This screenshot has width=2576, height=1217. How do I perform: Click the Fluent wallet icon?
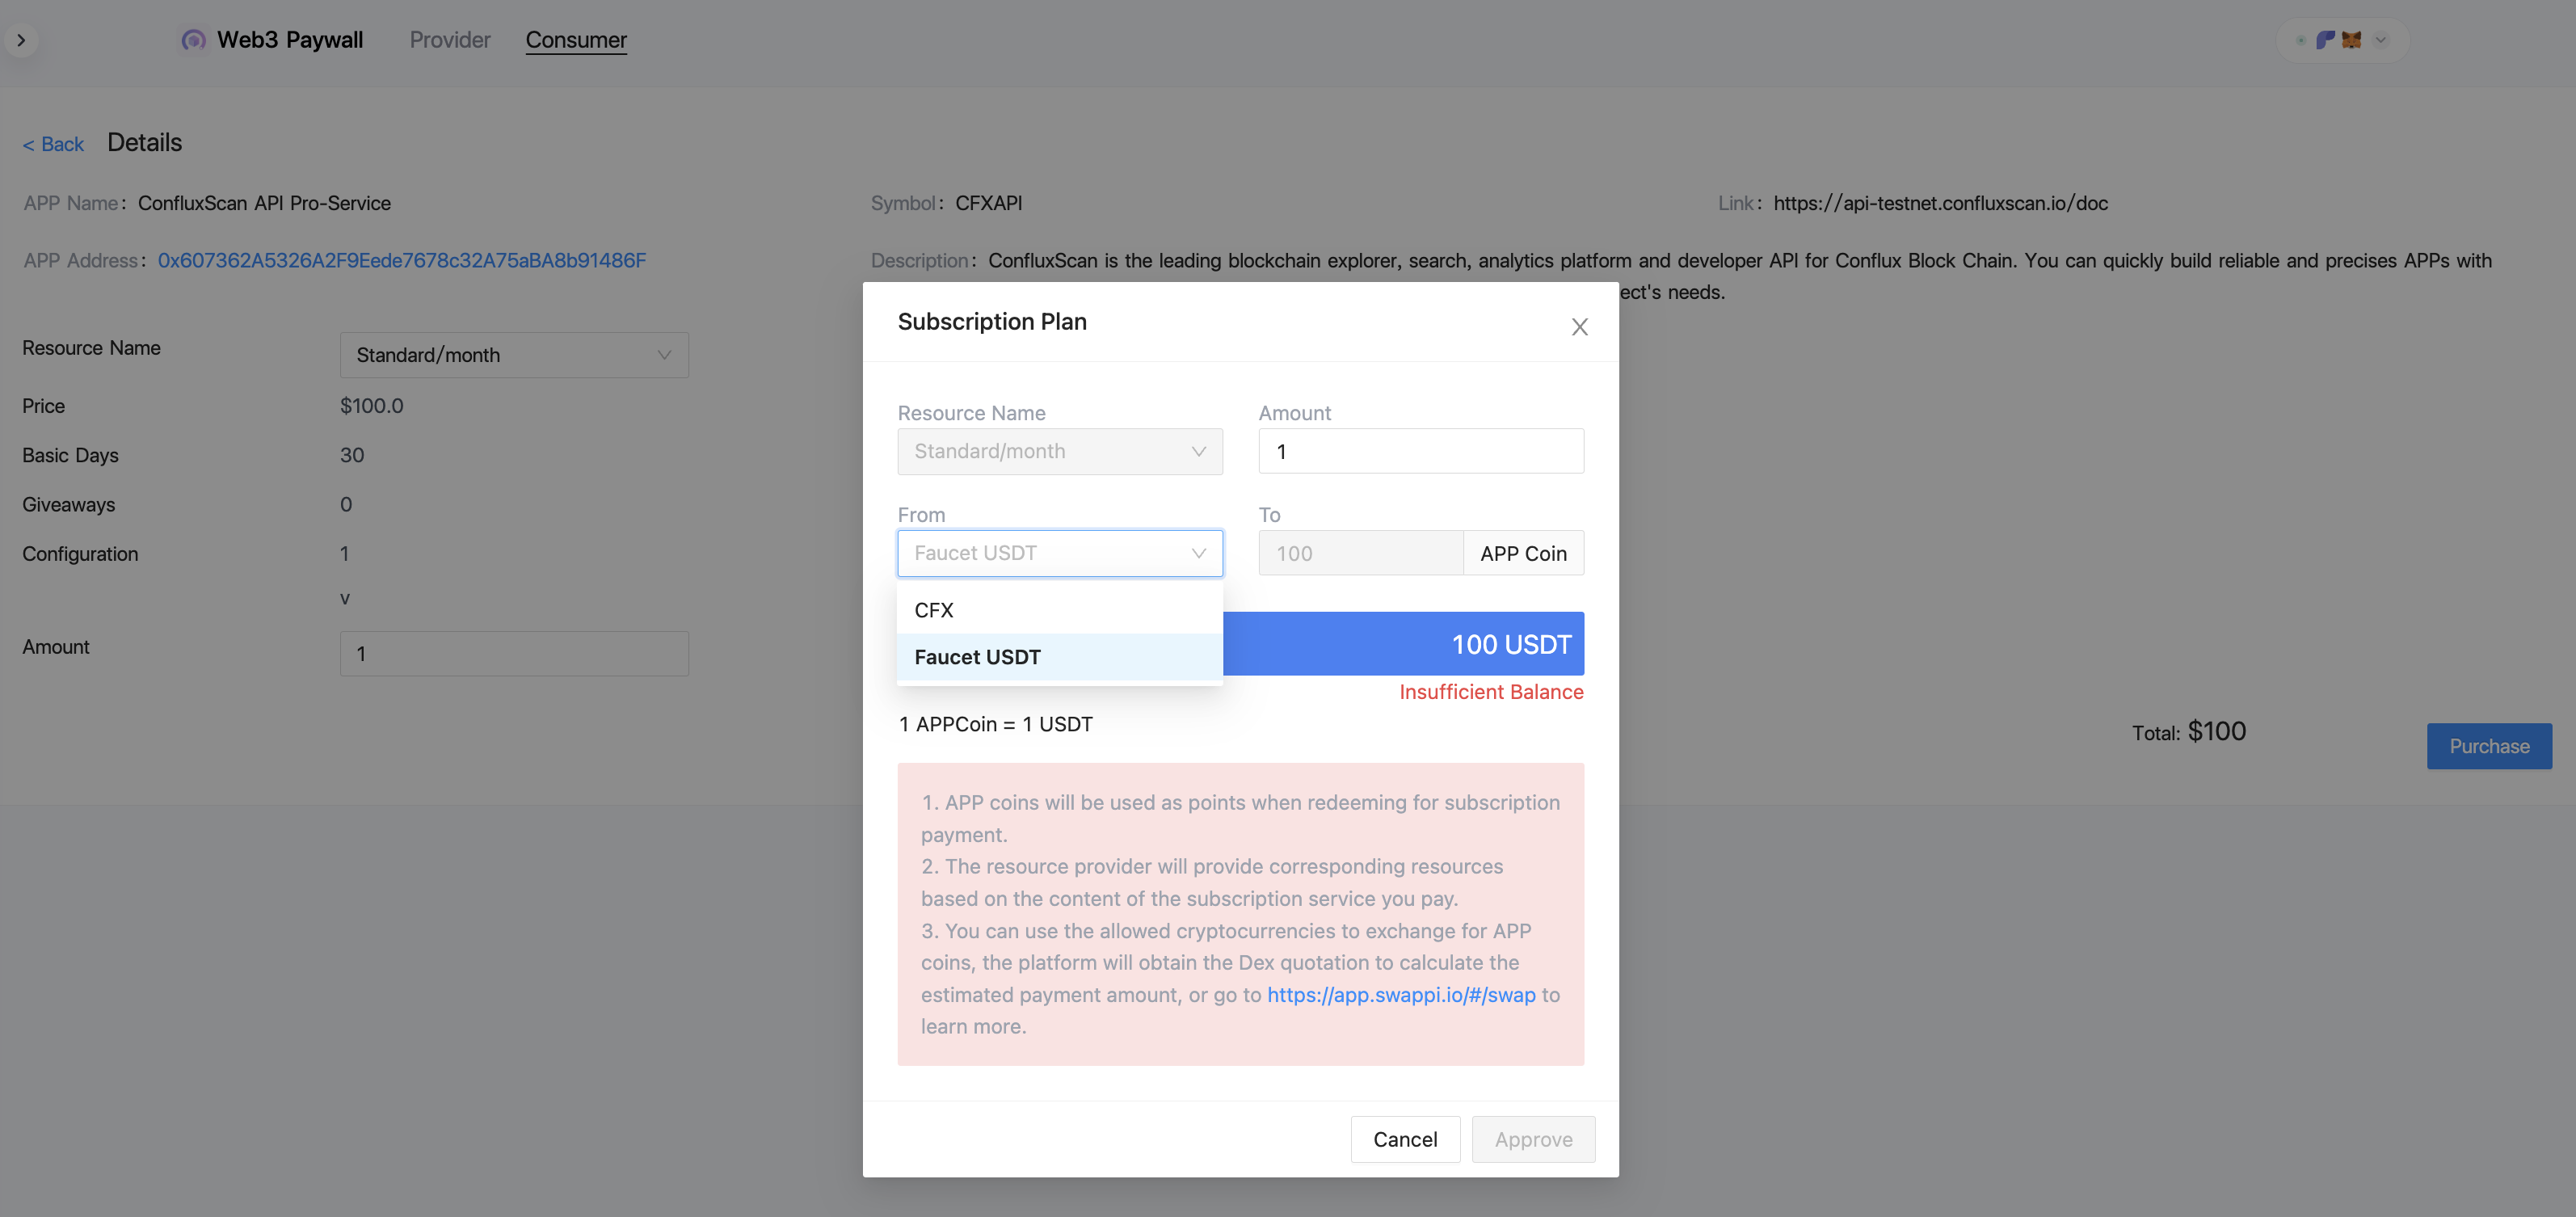(x=2325, y=40)
